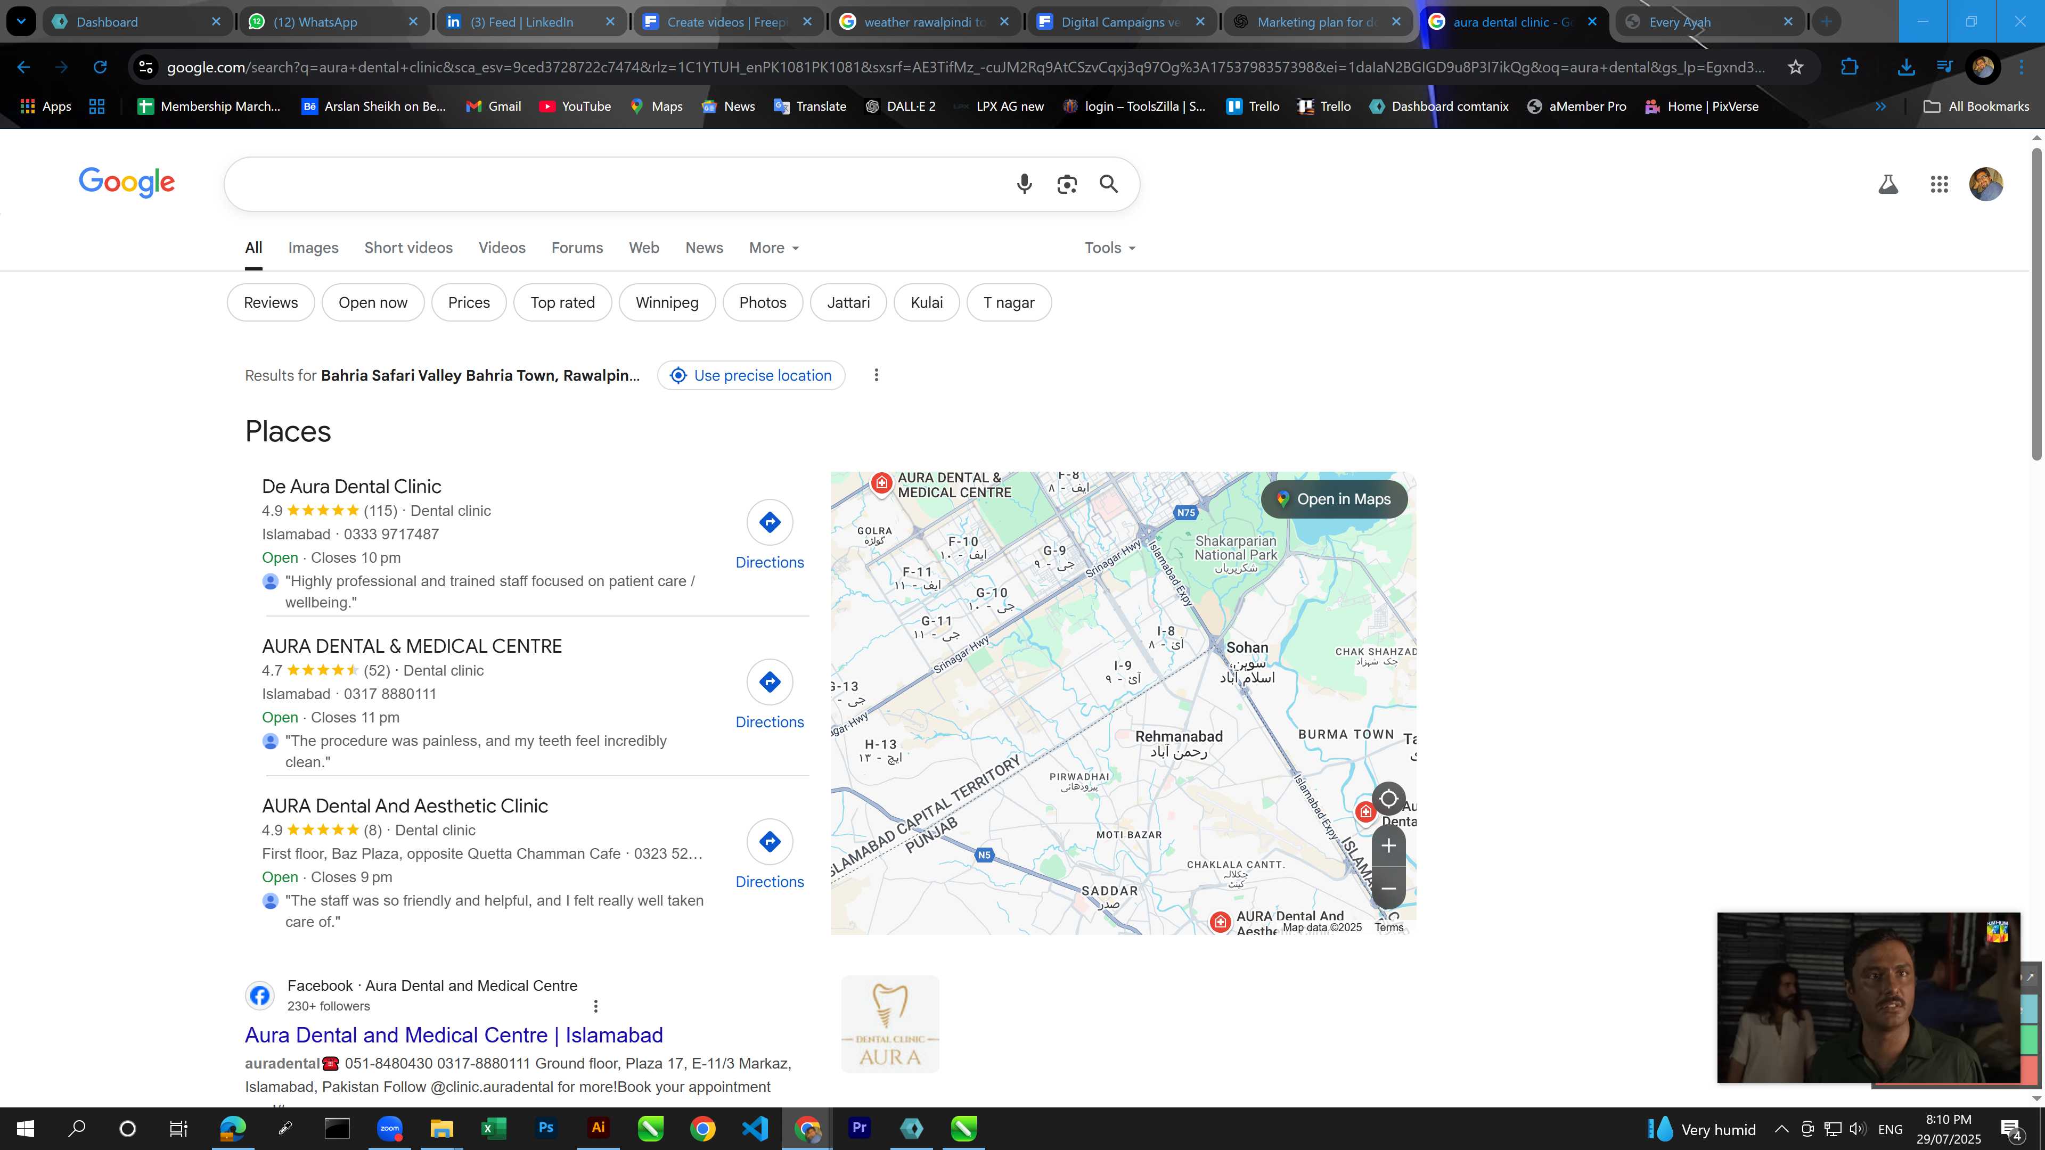Open Aura Dental and Medical Centre Facebook link
Screen dimensions: 2045x1150
[453, 1035]
